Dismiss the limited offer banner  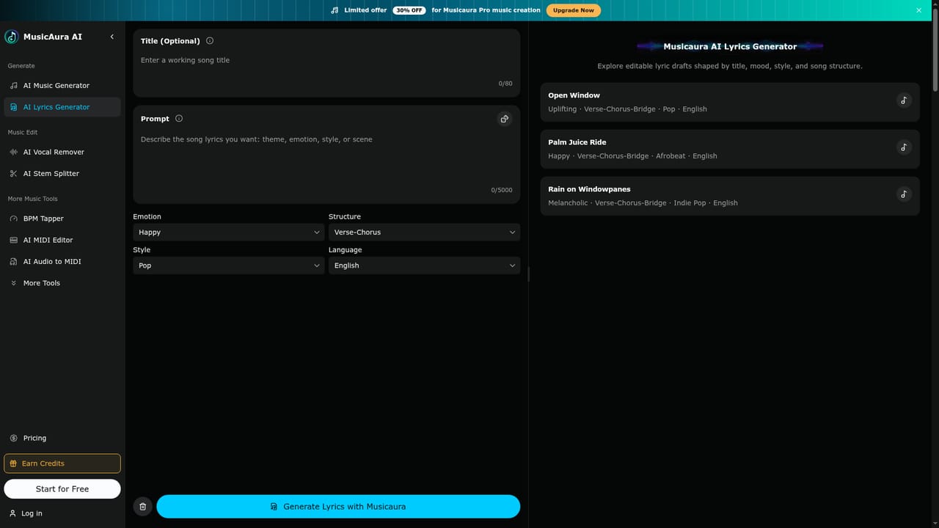click(918, 10)
